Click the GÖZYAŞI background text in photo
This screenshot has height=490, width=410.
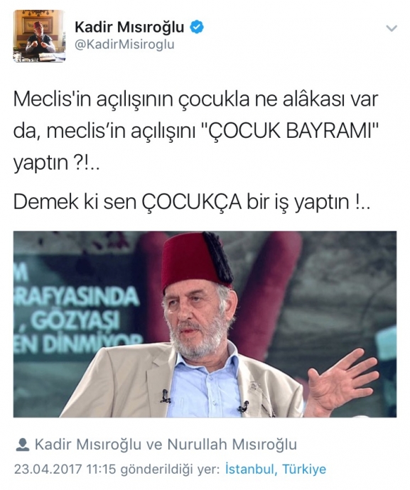point(75,321)
